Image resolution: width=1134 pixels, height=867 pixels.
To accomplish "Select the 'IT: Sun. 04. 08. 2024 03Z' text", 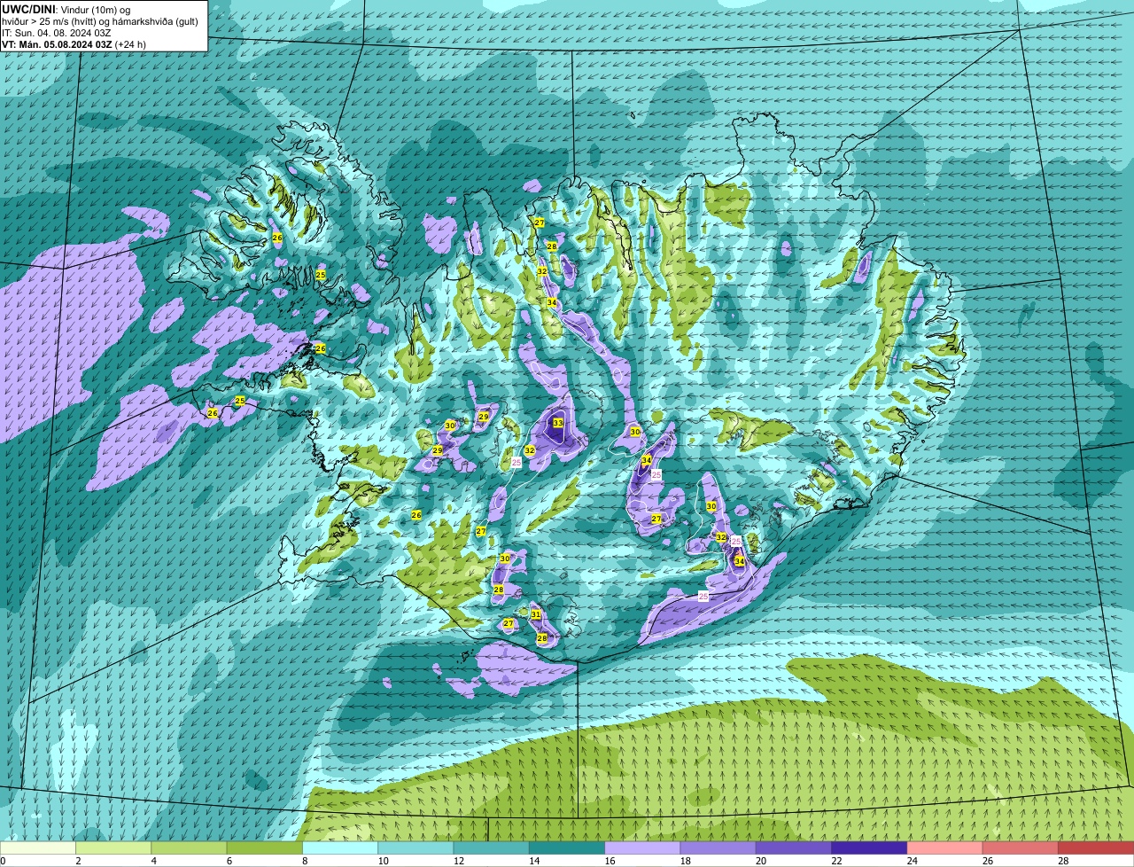I will pos(57,32).
